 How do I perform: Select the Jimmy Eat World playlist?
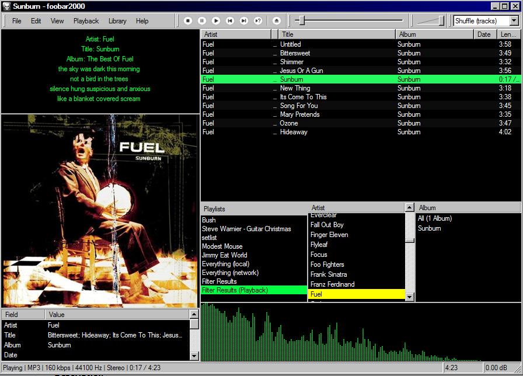click(254, 255)
